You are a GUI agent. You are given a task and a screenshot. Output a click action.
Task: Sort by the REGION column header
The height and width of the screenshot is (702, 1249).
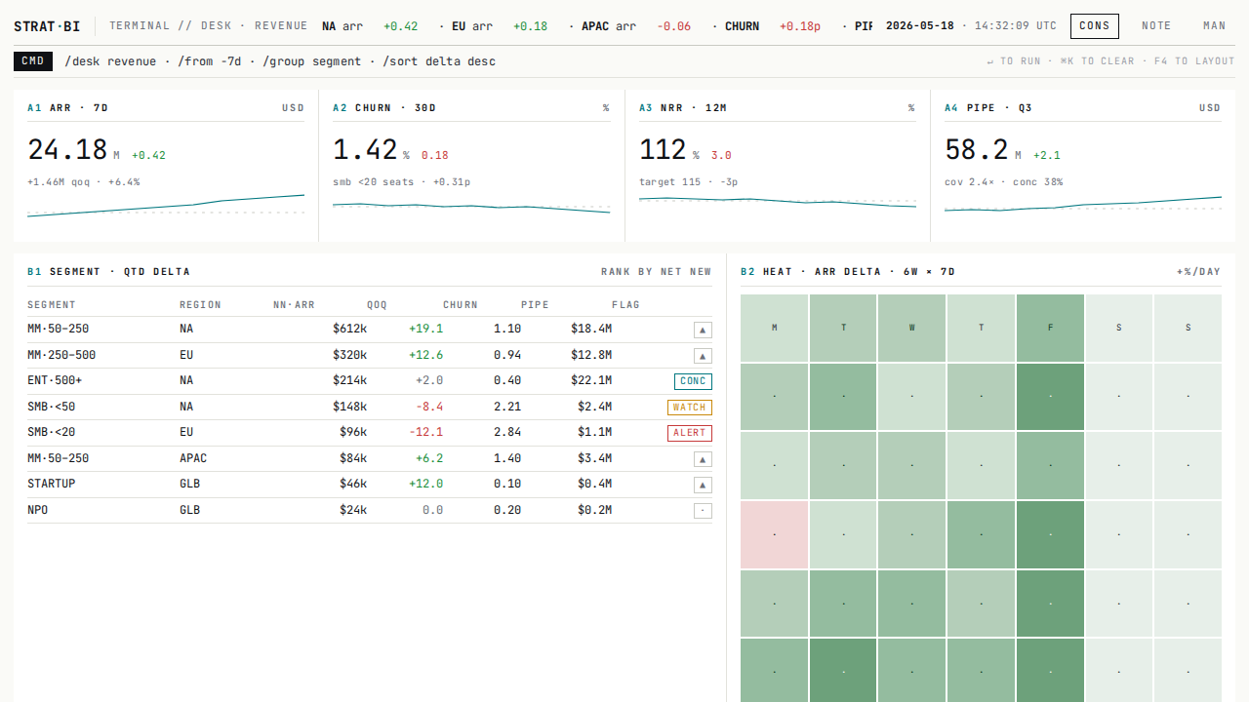click(200, 305)
